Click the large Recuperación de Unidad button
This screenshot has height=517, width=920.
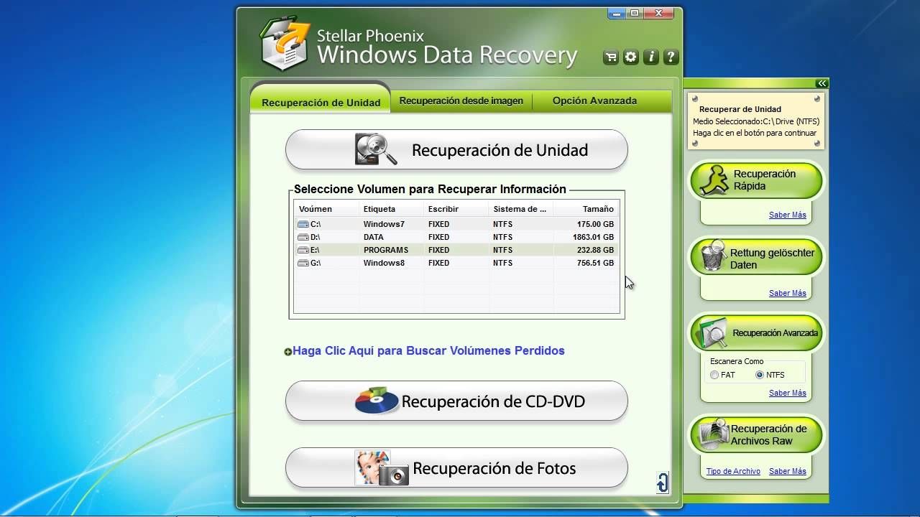[456, 150]
